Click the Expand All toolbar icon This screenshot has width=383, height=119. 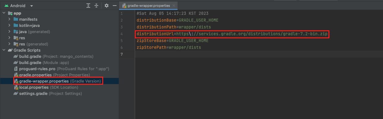click(x=89, y=6)
